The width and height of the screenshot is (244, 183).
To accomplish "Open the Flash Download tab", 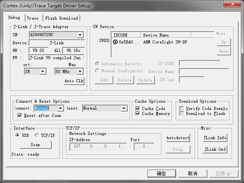I will coord(61,18).
